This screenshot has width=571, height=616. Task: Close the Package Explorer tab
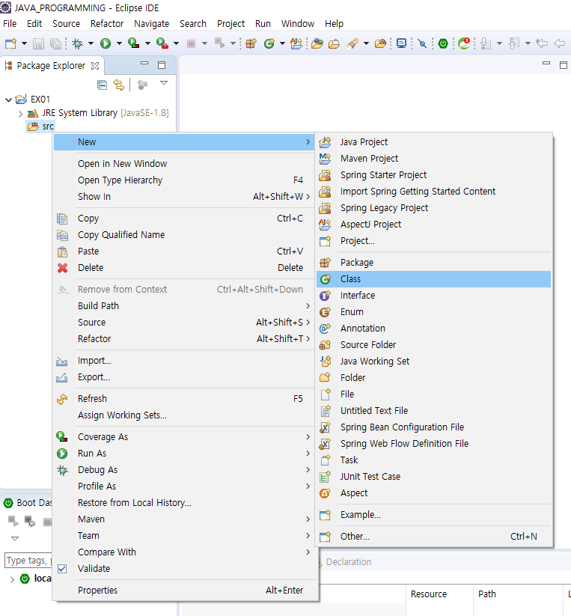[94, 66]
